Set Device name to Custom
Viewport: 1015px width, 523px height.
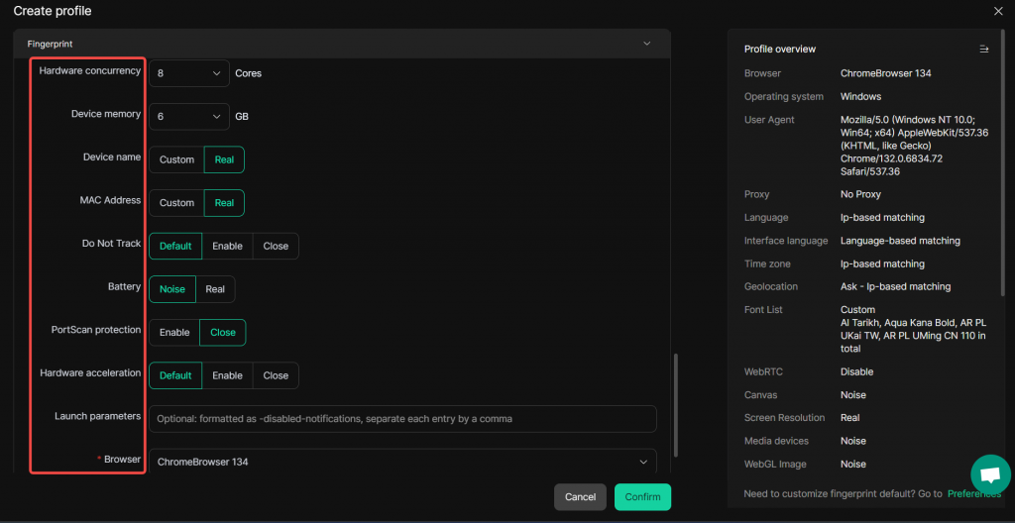point(176,159)
